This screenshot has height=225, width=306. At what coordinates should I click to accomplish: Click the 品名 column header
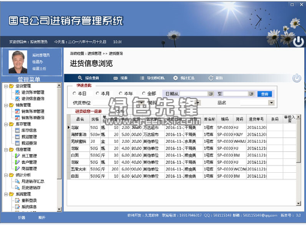80,119
